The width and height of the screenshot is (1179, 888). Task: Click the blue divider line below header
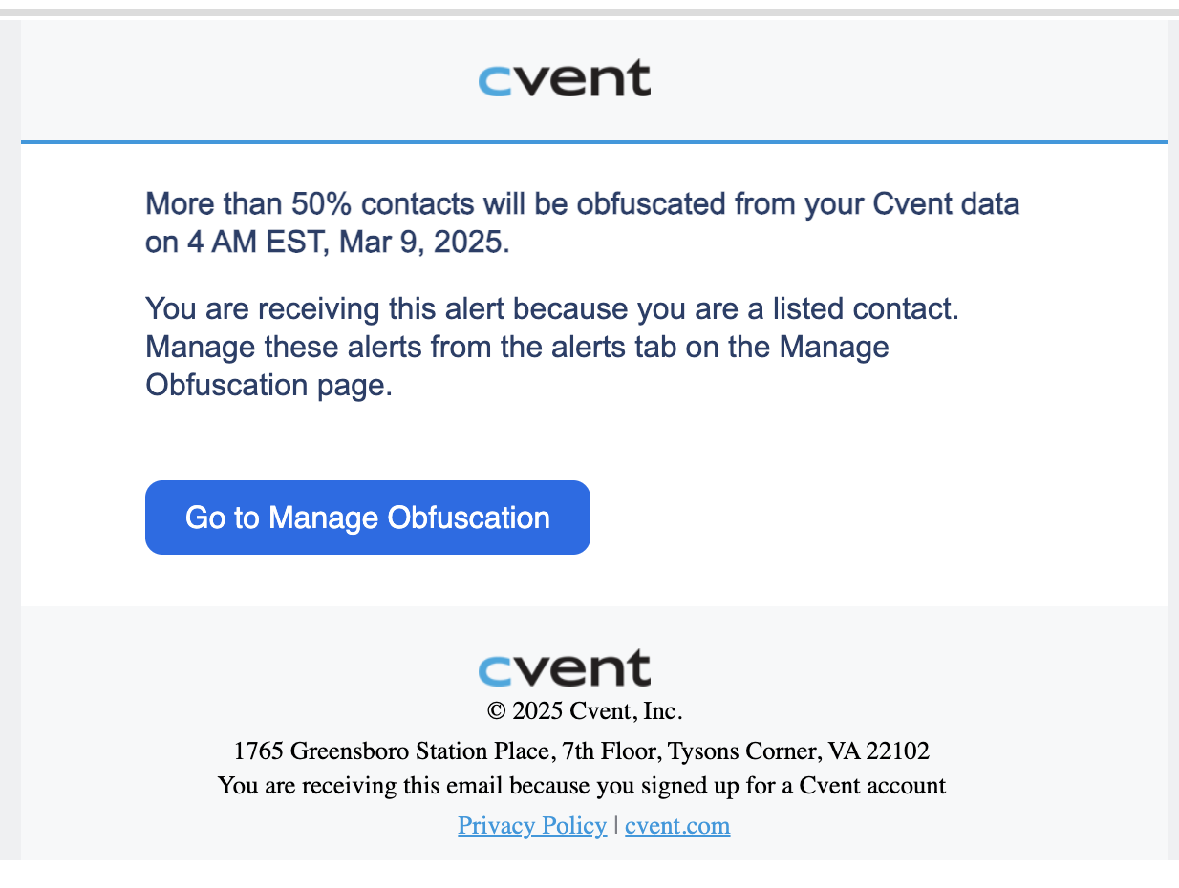[x=594, y=142]
